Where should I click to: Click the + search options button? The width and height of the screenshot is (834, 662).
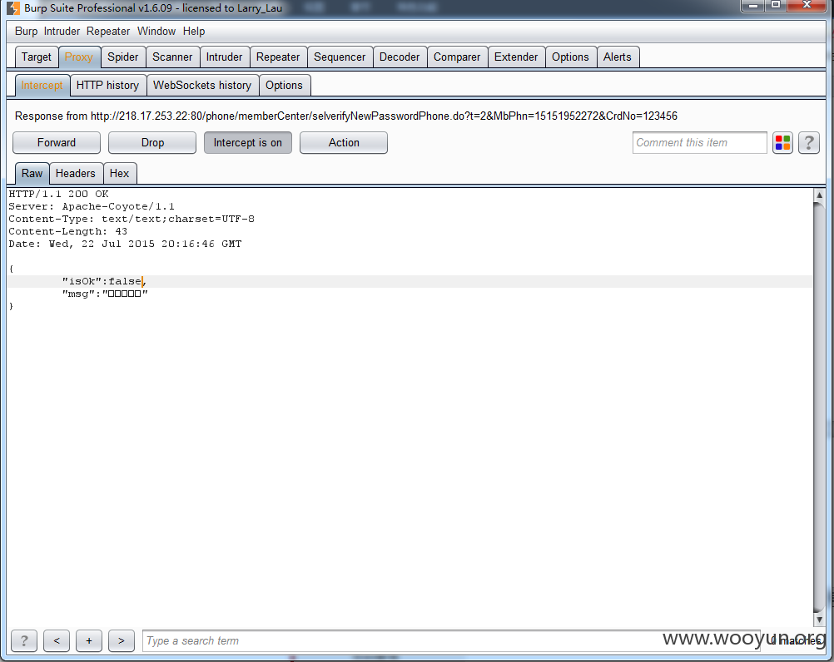89,640
